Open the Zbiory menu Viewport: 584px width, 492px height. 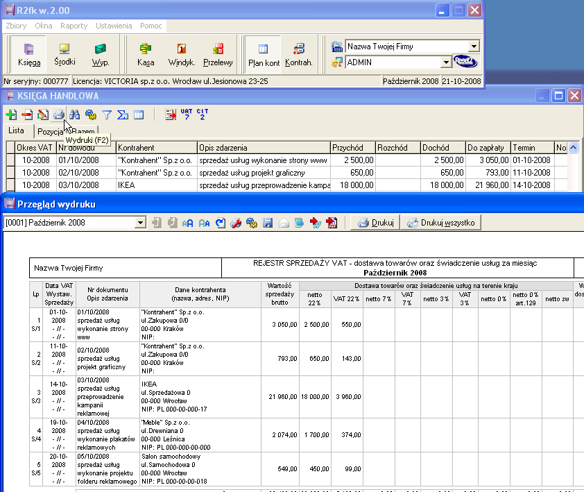click(x=16, y=26)
